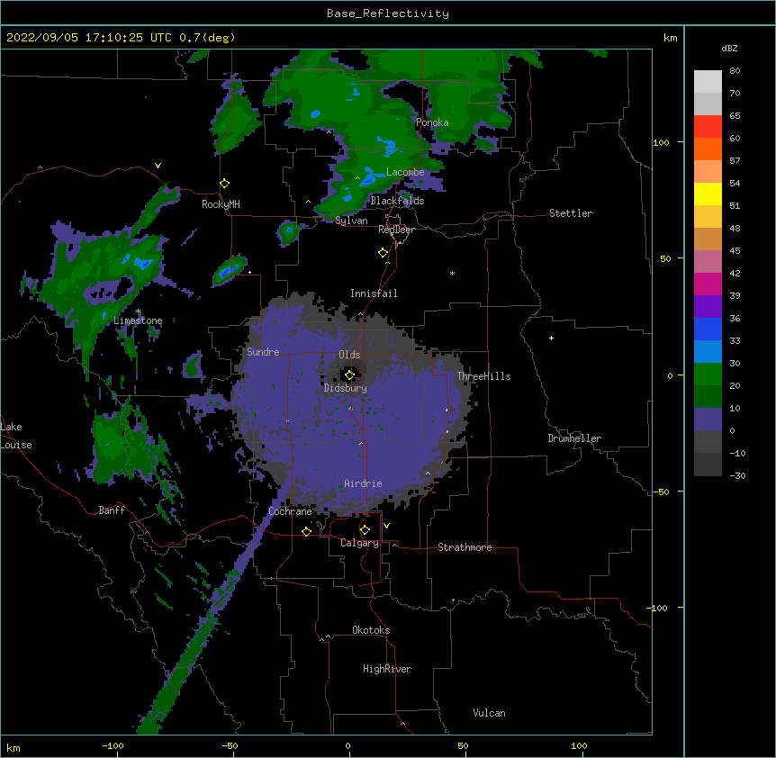This screenshot has height=758, width=776.
Task: Select the yellow diamond marker beside Cochrane
Action: 306,531
